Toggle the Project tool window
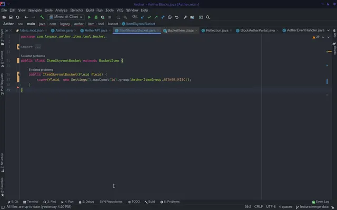This screenshot has width=337, height=210. coord(2,37)
